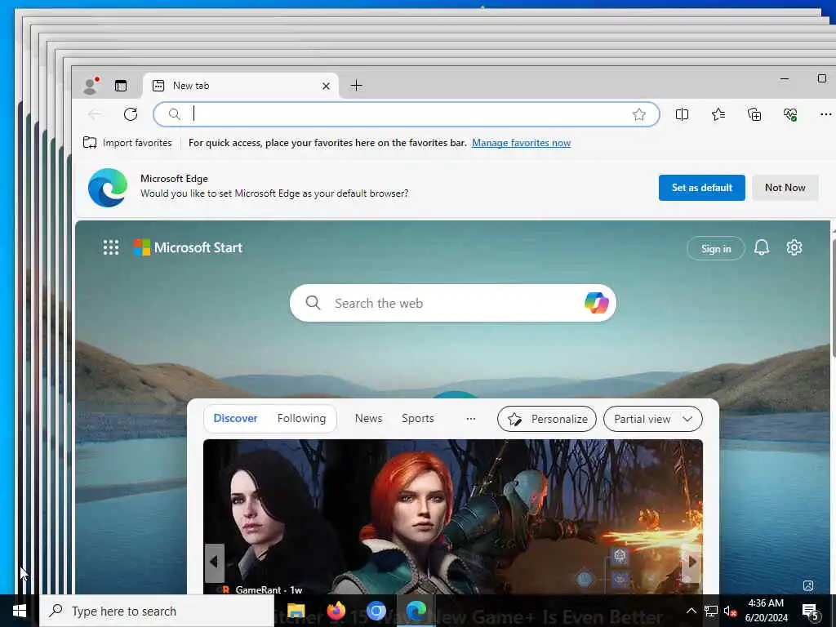This screenshot has width=836, height=627.
Task: Open the Action Center notifications
Action: pyautogui.click(x=810, y=611)
